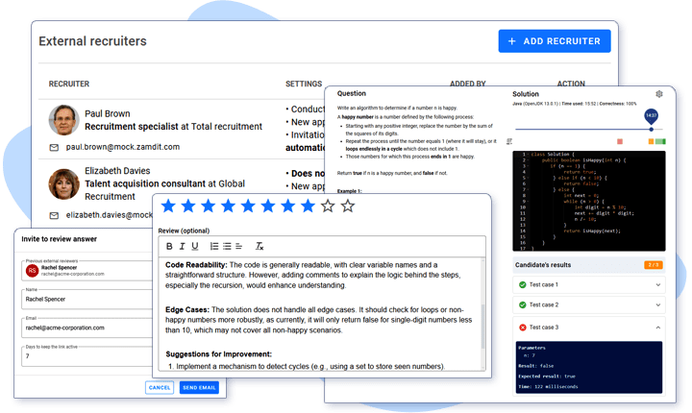Click into the Code Readability review paragraph
Viewport: 692px width, 413px height.
(312, 275)
